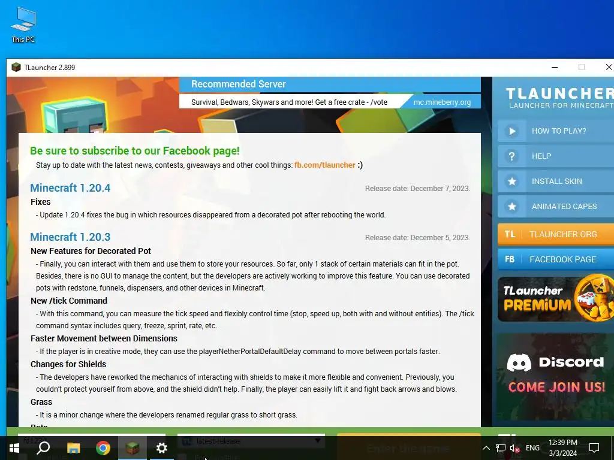Viewport: 614px width, 460px height.
Task: Click the ENG language indicator
Action: pos(532,448)
